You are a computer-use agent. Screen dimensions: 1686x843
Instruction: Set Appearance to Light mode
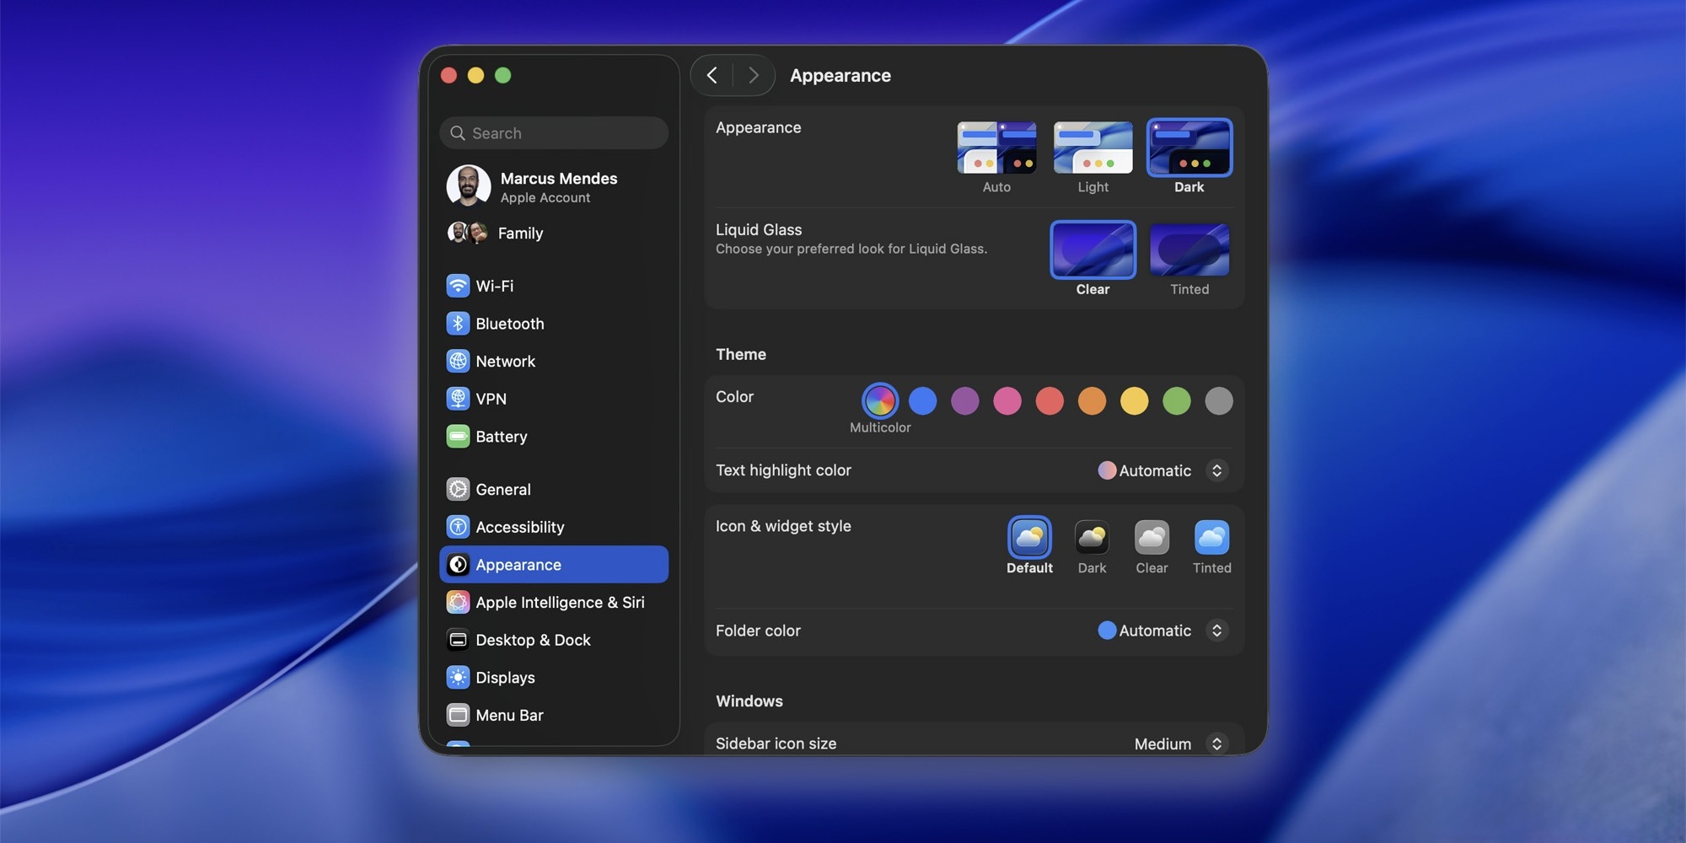pos(1093,148)
